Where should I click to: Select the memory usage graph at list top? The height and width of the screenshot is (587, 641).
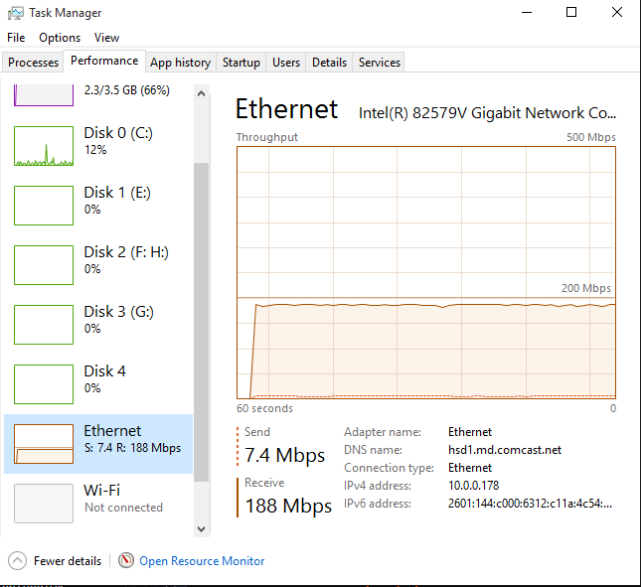(x=44, y=95)
